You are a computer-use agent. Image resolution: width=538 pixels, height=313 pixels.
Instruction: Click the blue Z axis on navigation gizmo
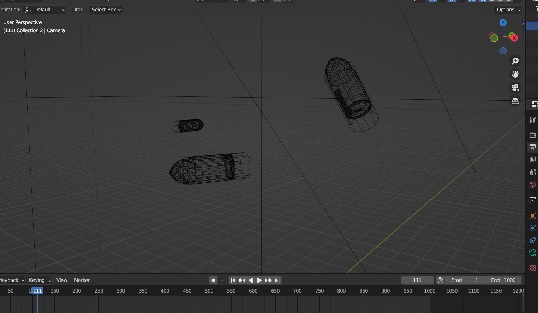tap(503, 23)
